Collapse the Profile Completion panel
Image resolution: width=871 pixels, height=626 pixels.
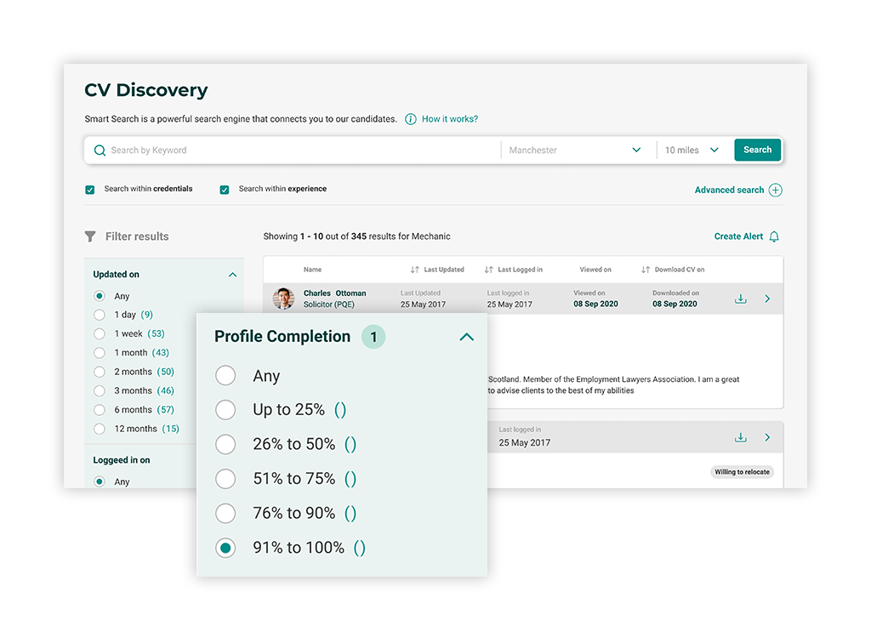coord(467,337)
